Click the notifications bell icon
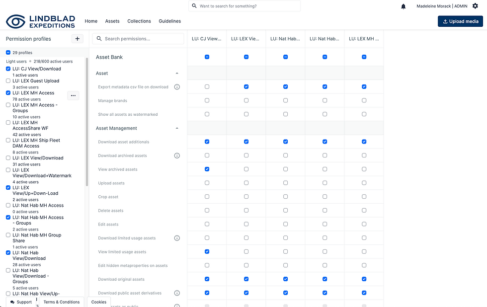487x307 pixels. [x=404, y=6]
